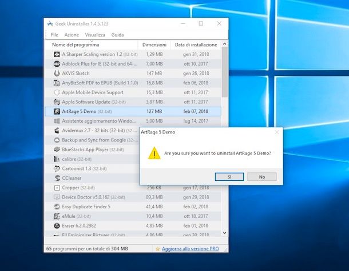Click the scrollbar down arrow
The image size is (349, 271).
225,233
